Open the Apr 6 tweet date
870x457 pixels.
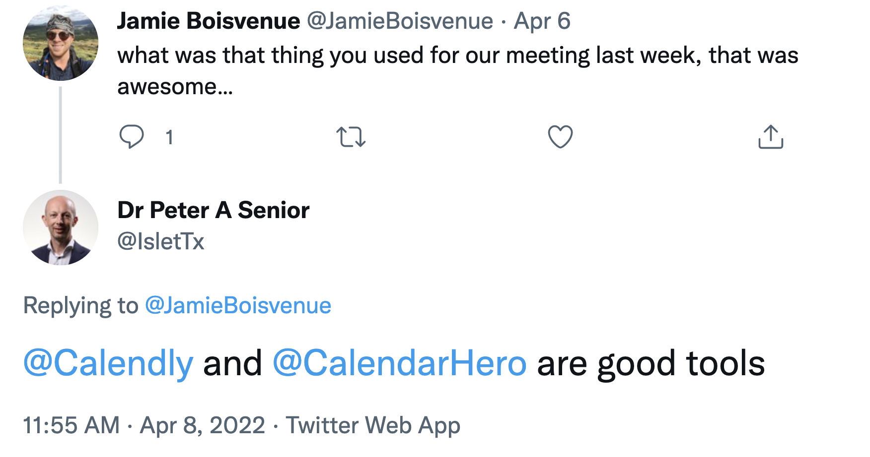pos(542,21)
